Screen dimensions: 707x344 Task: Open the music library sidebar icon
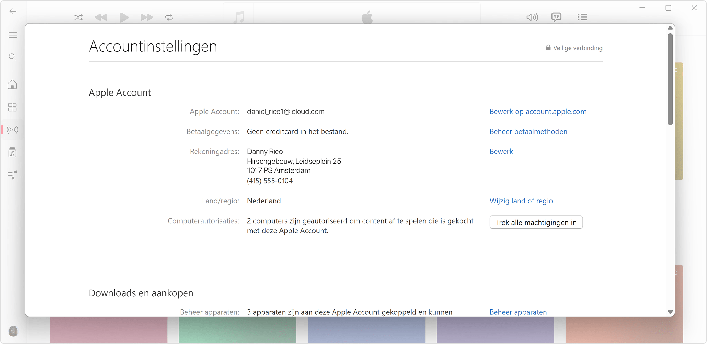[12, 152]
